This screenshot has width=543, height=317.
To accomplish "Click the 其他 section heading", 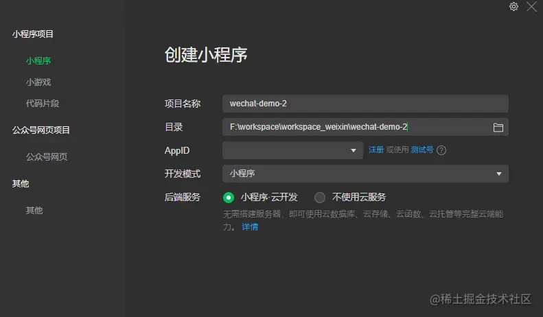I will pos(21,184).
